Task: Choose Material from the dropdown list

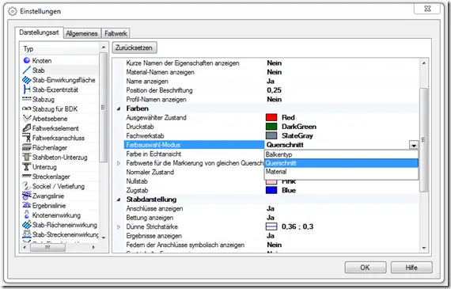Action: [341, 172]
